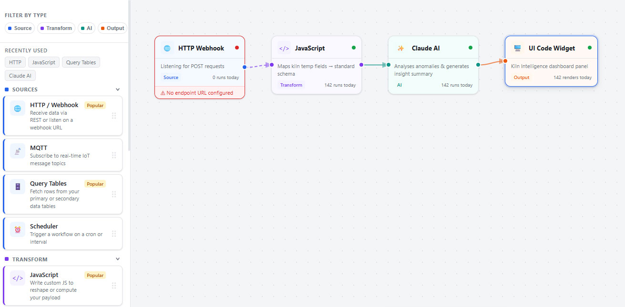Click AI tag on Claude AI node
625x307 pixels.
coord(400,85)
